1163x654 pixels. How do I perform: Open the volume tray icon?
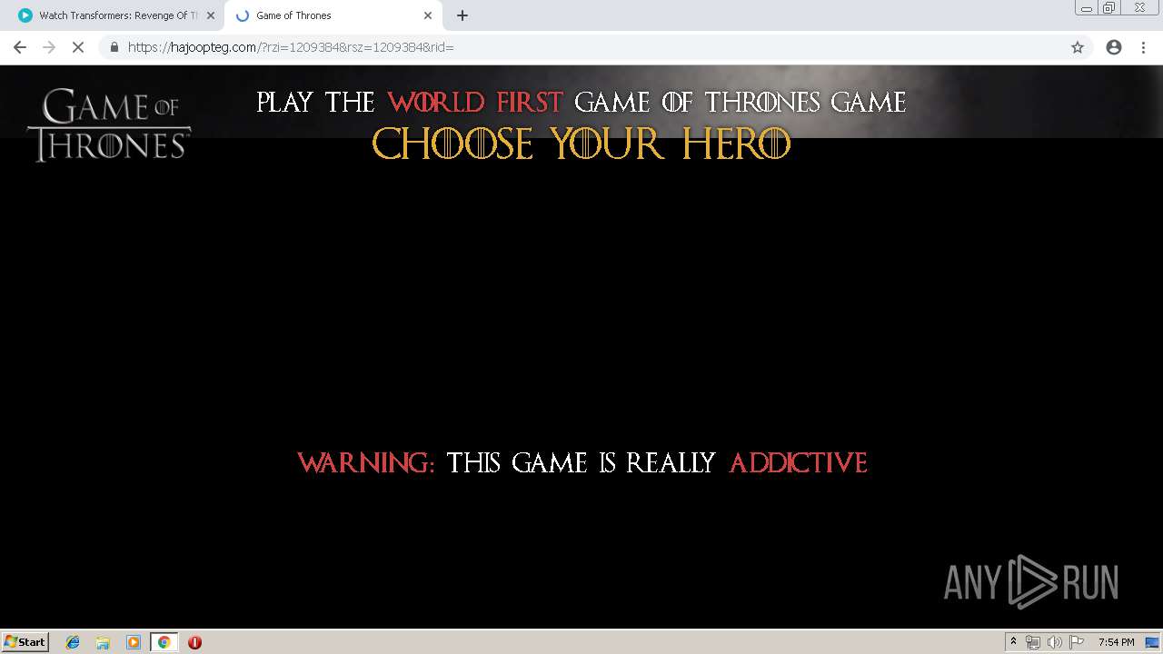[x=1055, y=642]
